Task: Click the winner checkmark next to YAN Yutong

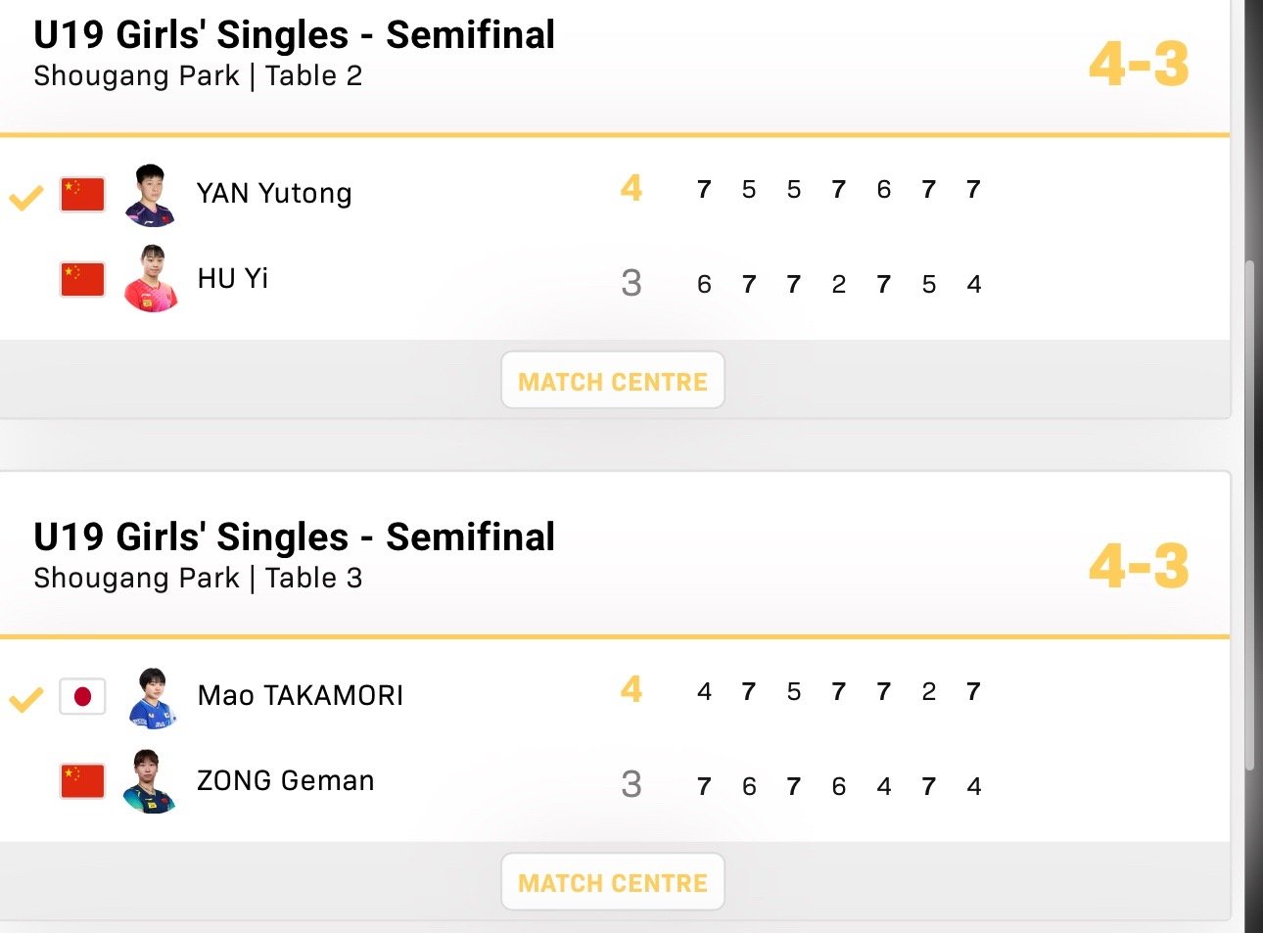Action: click(26, 198)
